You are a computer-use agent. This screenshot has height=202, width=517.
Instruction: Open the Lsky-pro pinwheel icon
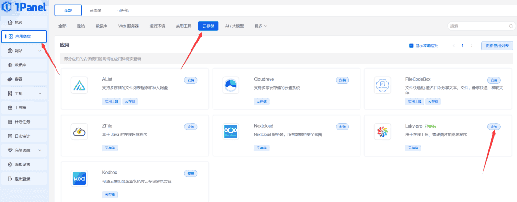click(382, 131)
